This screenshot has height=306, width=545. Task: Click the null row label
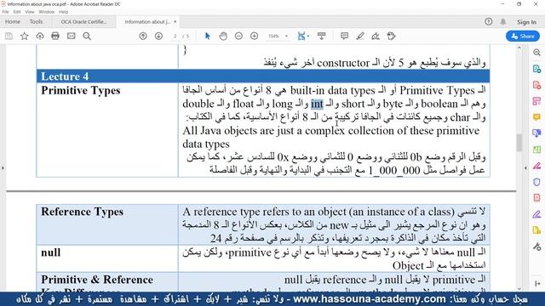point(51,252)
